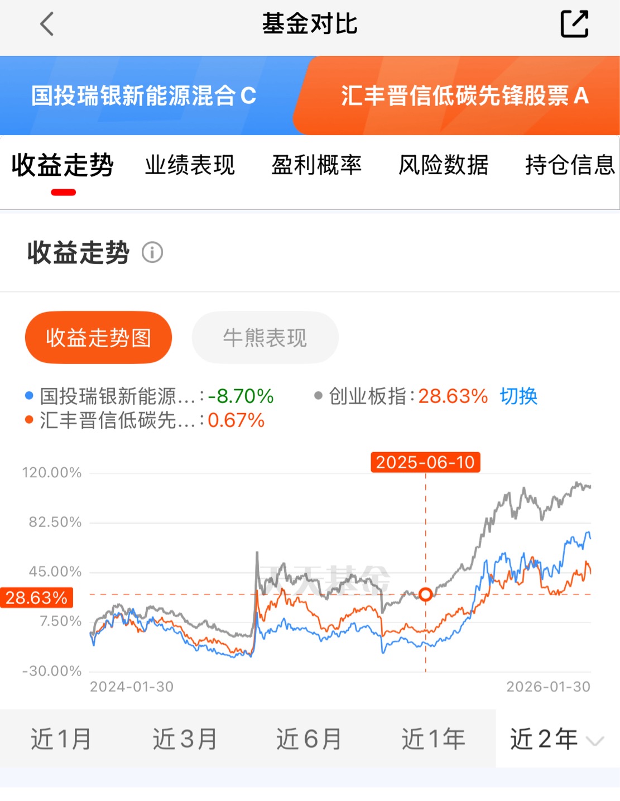Click the 切换 link to change index

[x=518, y=396]
